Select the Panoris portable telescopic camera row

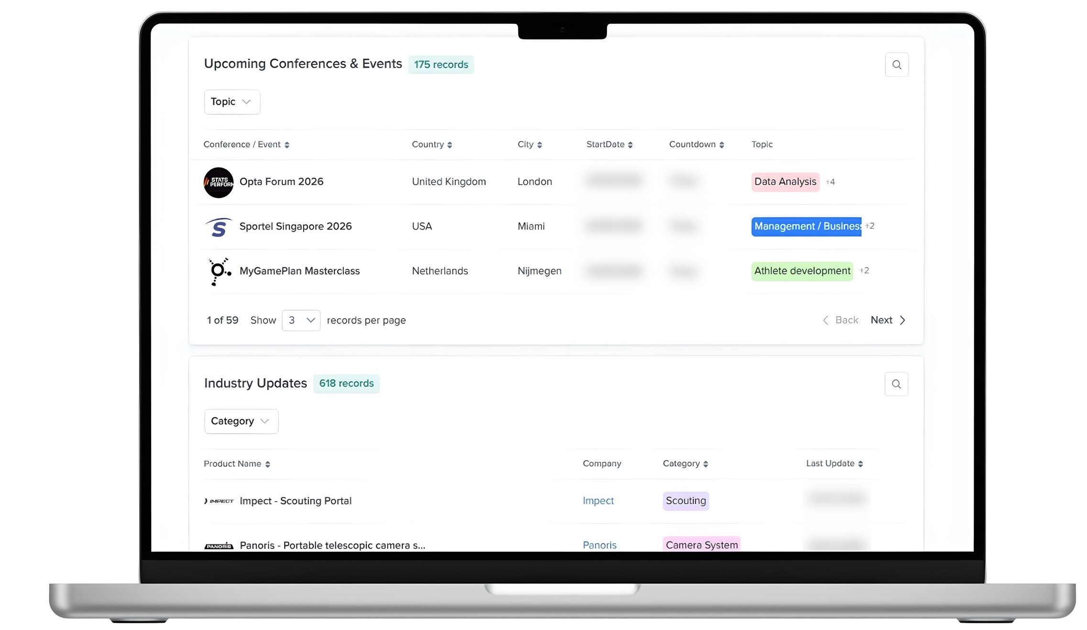tap(332, 545)
